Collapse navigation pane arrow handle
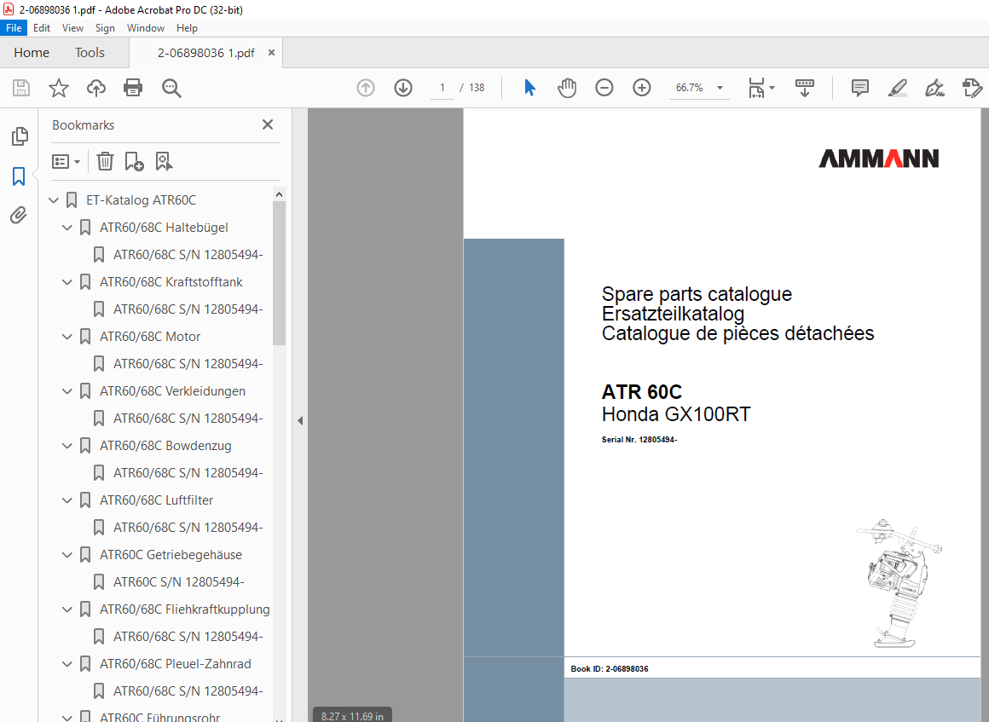This screenshot has width=989, height=722. click(x=300, y=420)
